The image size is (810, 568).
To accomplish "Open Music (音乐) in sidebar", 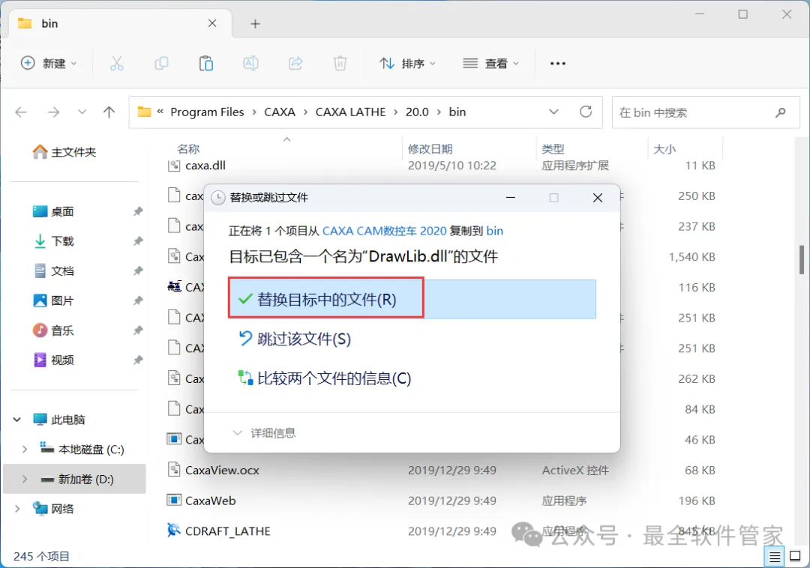I will [x=53, y=330].
